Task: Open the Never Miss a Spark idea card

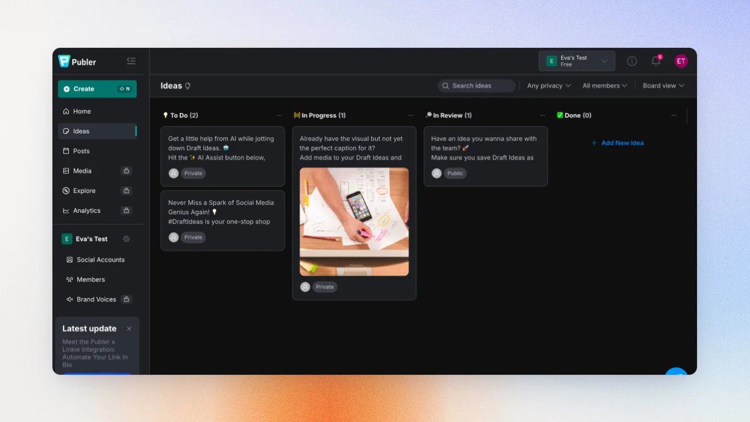Action: 223,221
